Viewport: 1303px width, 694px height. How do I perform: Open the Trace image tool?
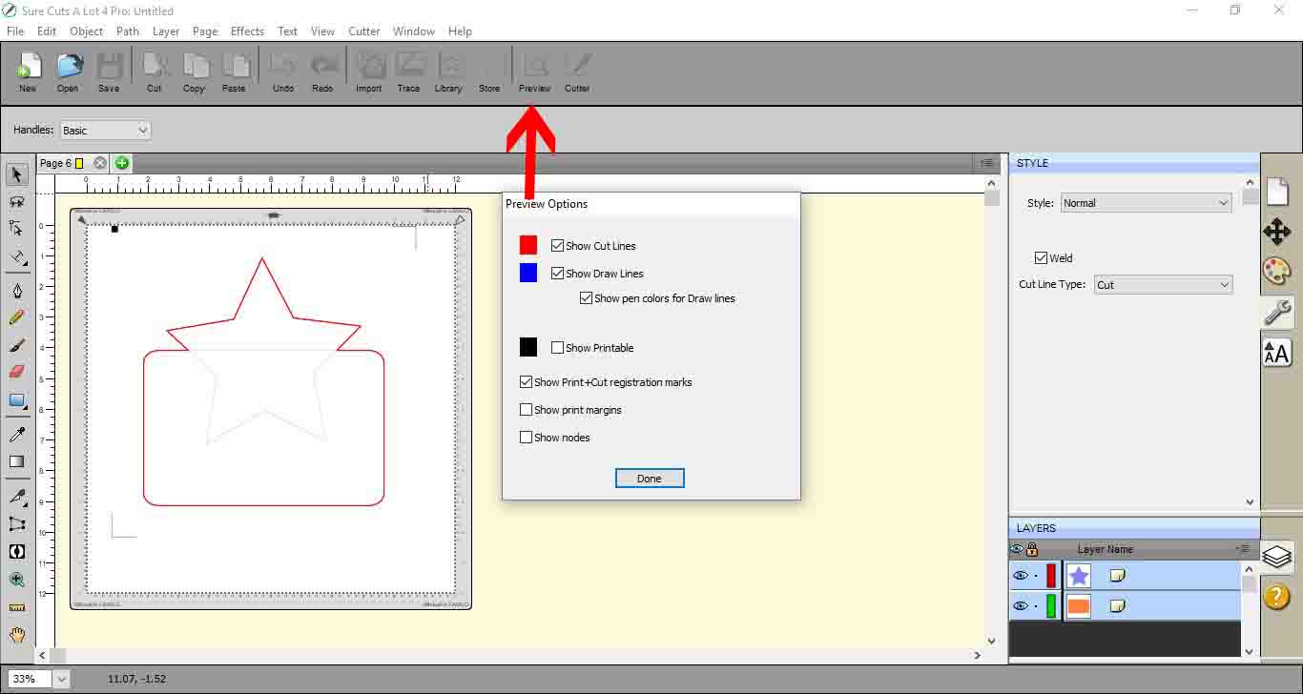pyautogui.click(x=408, y=71)
